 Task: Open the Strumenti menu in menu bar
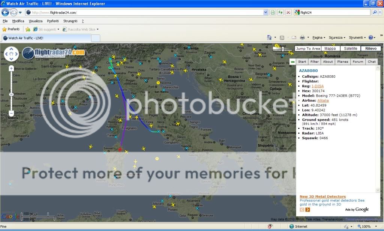point(70,21)
